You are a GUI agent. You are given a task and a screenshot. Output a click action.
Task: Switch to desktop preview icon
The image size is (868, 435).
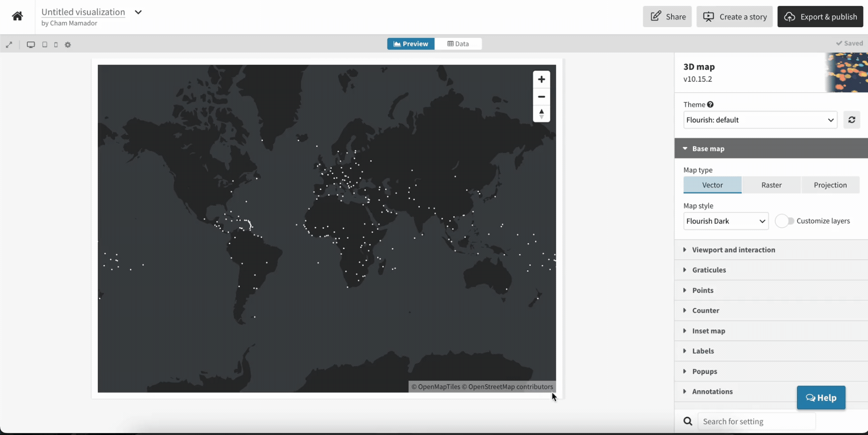[31, 44]
